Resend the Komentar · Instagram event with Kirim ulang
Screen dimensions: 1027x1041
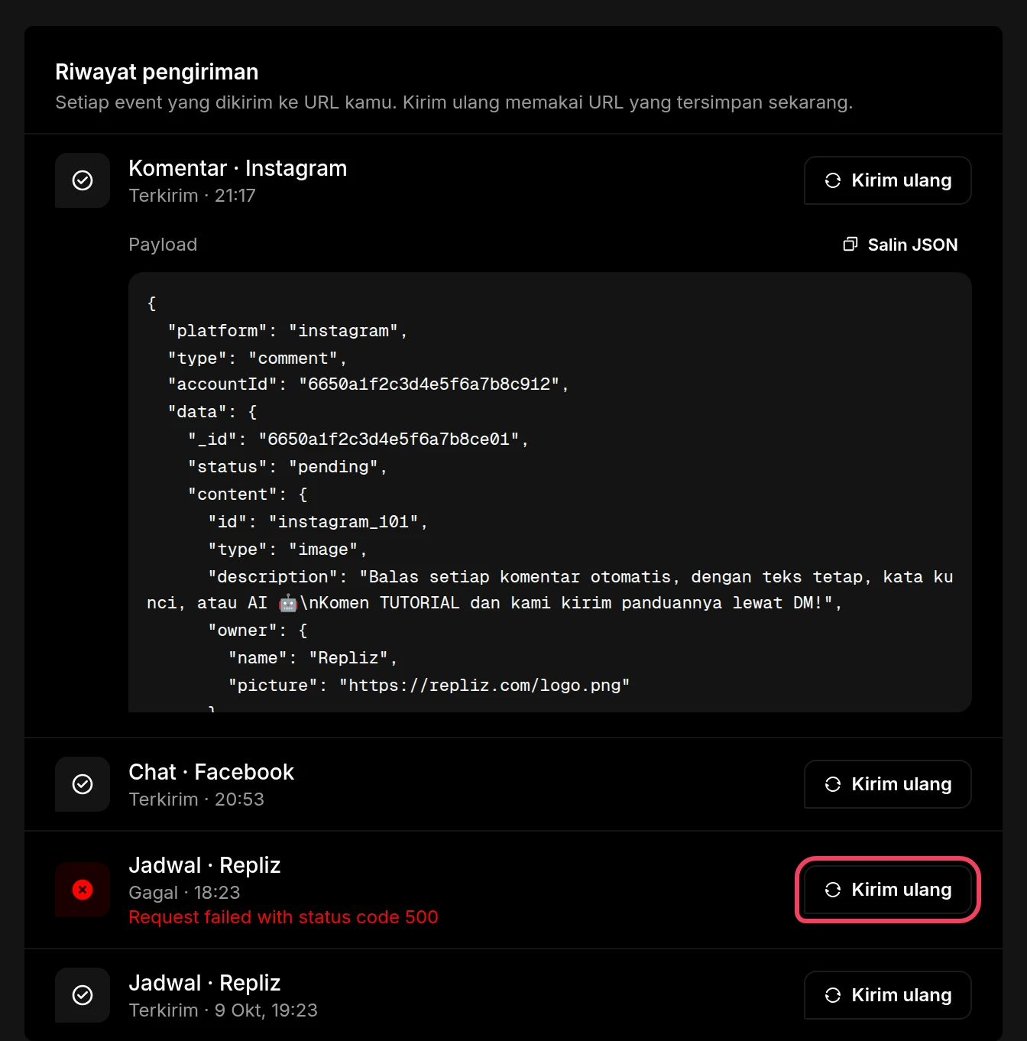click(888, 180)
